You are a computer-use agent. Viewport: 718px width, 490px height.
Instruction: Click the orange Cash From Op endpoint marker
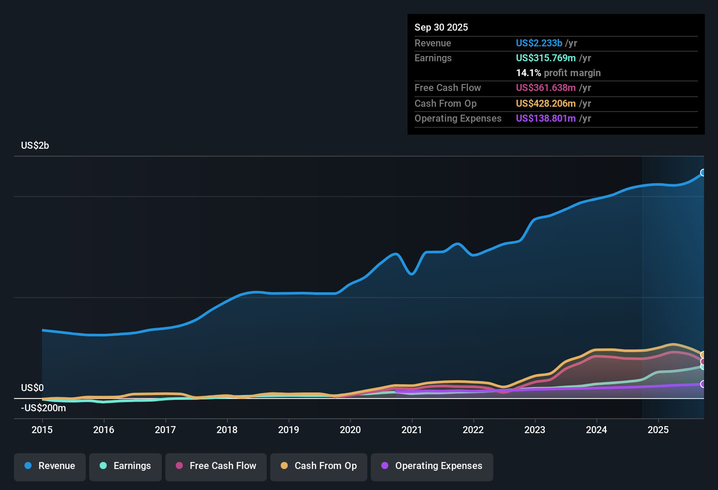click(703, 354)
